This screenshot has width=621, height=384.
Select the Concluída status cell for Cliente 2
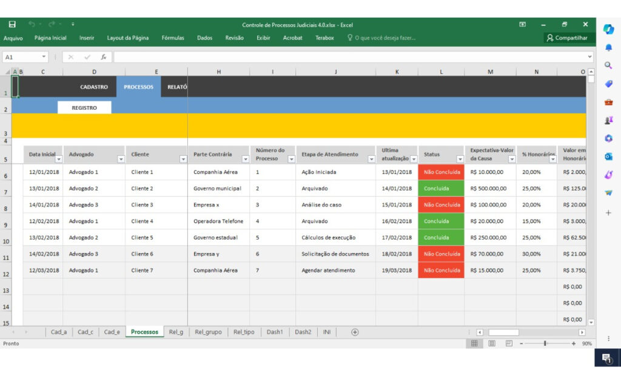(441, 188)
